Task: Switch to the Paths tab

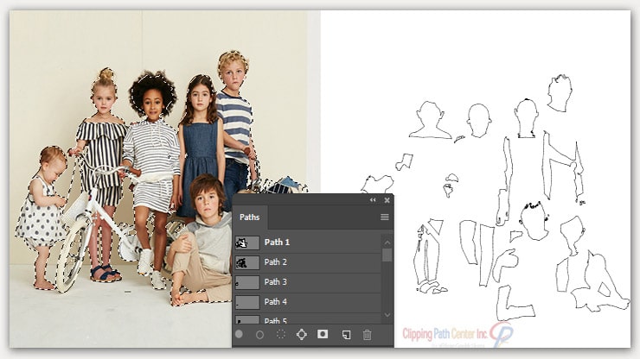Action: click(249, 217)
